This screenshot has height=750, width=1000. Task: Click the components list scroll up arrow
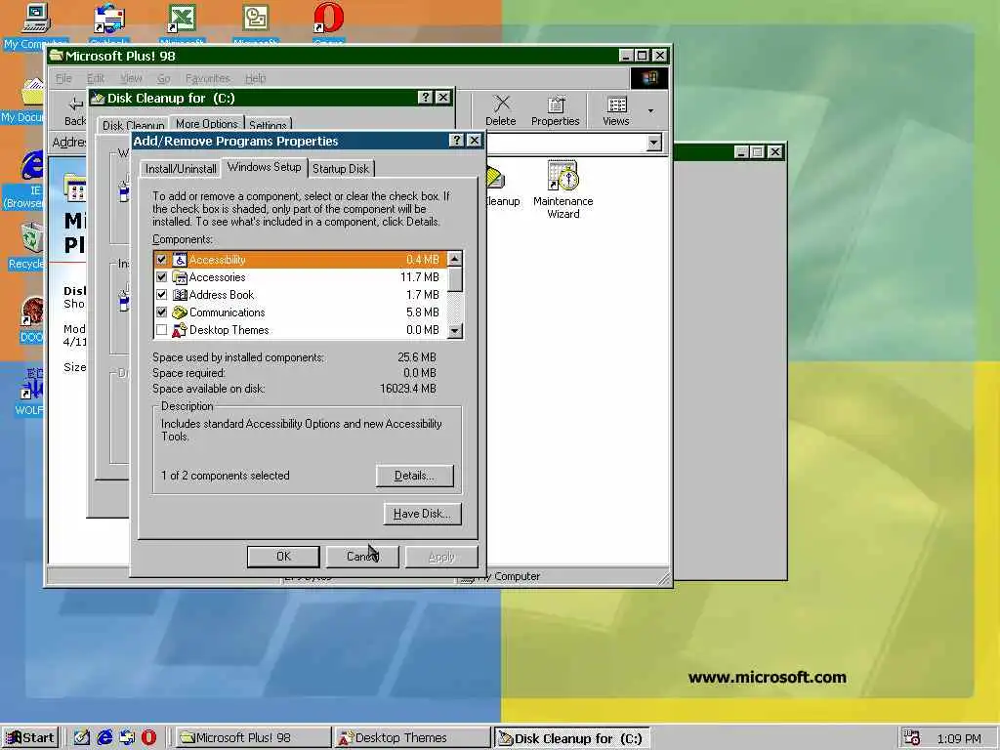pyautogui.click(x=455, y=259)
